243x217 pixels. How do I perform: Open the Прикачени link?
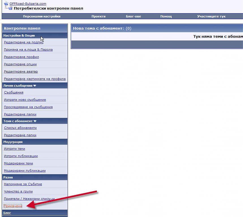click(13, 206)
